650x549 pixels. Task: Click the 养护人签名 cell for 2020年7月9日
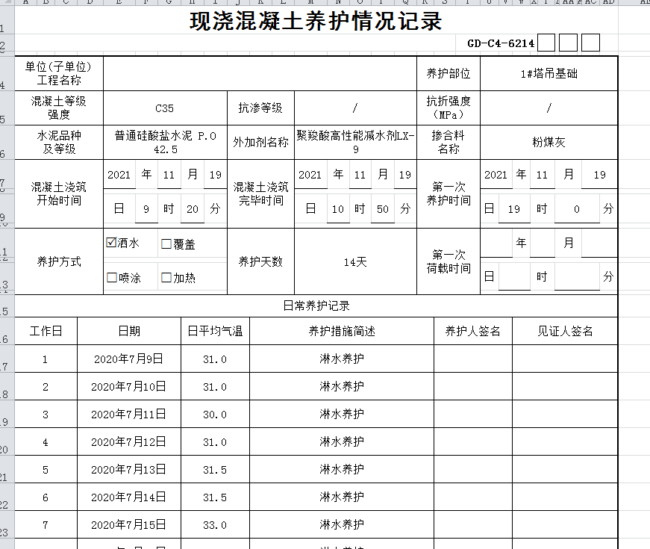473,359
